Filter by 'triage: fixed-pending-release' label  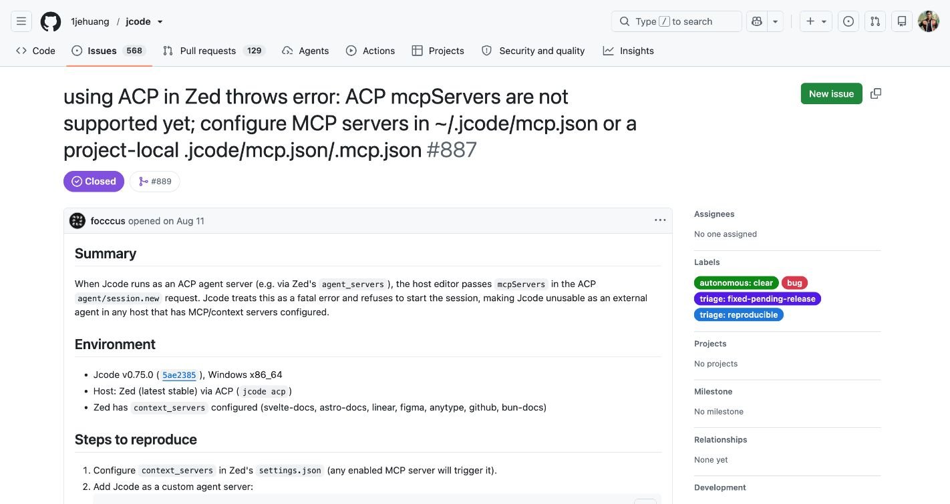point(758,299)
